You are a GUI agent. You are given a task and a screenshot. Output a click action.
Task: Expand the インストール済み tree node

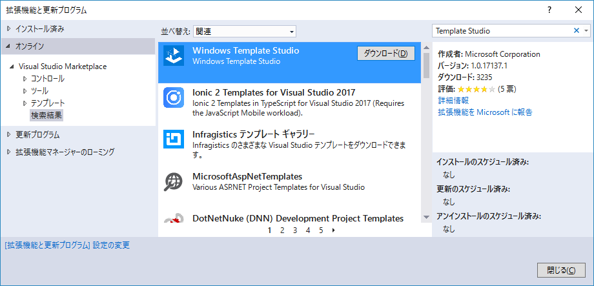click(x=9, y=28)
